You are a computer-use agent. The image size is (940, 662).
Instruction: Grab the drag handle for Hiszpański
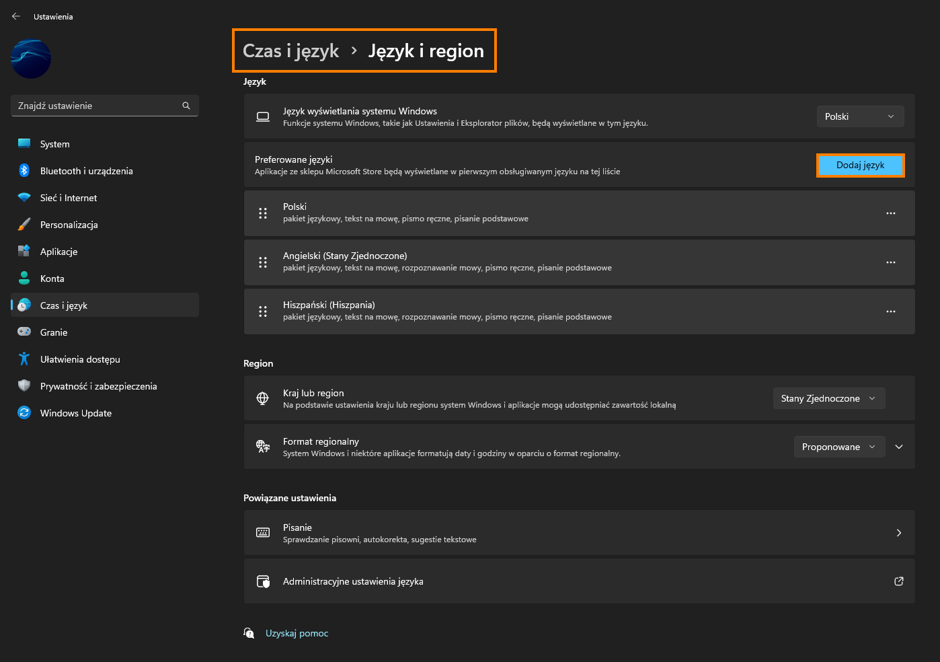(263, 311)
